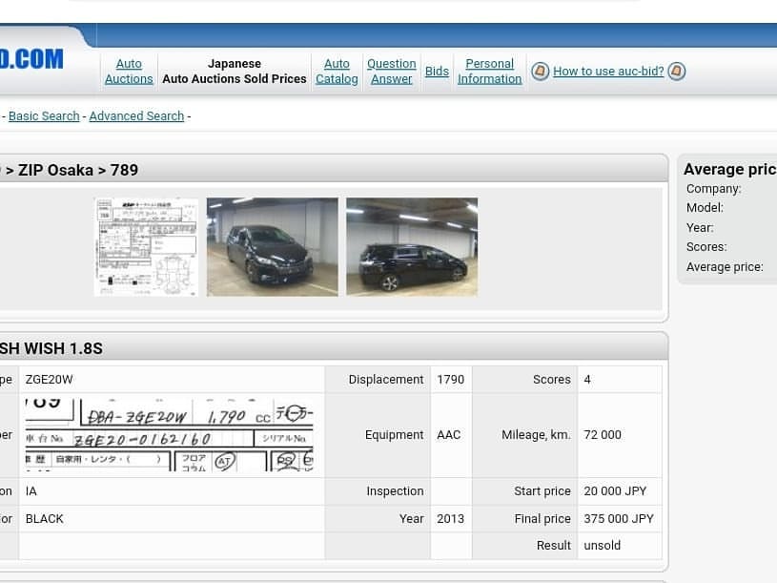Select the color value BLACK
The width and height of the screenshot is (777, 583).
pyautogui.click(x=45, y=519)
